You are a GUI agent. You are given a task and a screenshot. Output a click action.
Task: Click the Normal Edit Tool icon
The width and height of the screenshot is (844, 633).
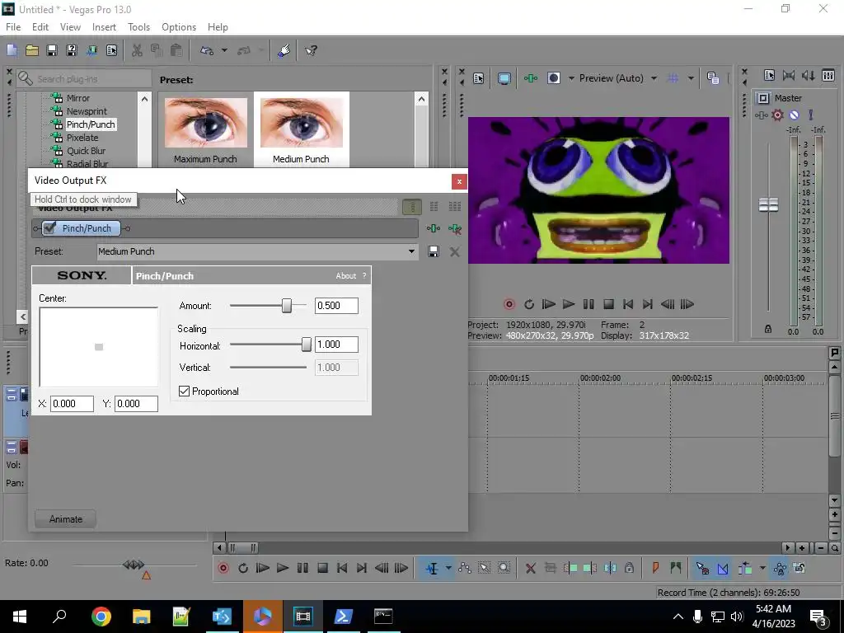click(432, 568)
